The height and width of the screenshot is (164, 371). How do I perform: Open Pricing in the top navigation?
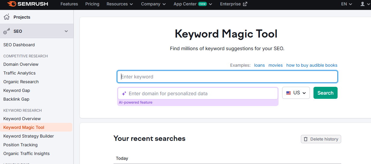tap(92, 4)
